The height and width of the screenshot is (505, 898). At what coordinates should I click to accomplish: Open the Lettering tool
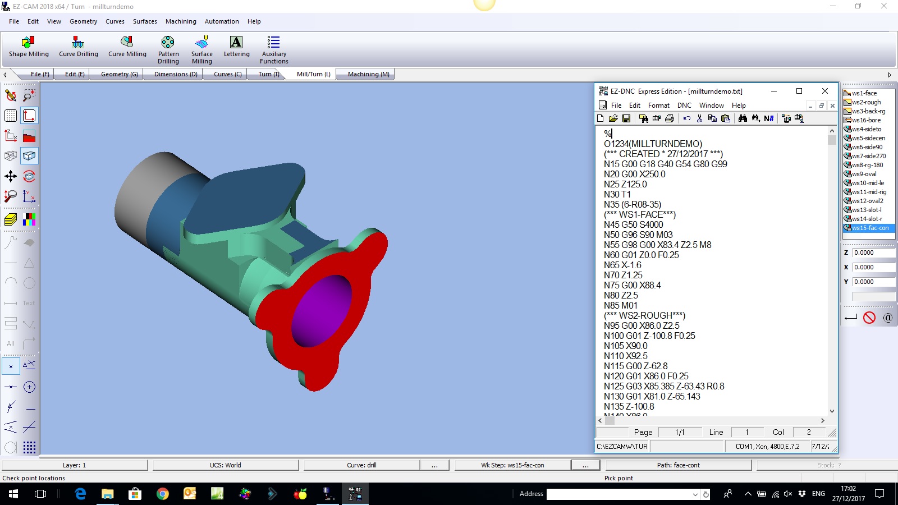pyautogui.click(x=236, y=47)
